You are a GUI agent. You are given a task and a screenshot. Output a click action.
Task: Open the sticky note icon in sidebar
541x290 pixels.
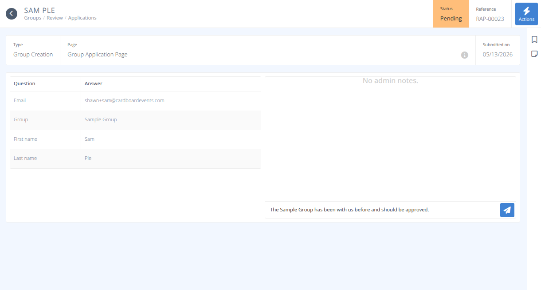pos(534,54)
